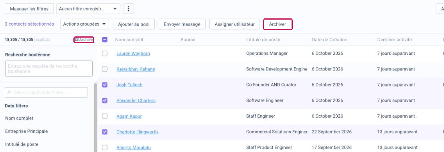Uncheck the Charlotte Illingworth row checkbox

click(105, 132)
